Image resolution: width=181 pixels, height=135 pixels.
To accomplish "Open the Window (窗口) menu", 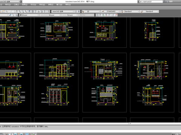I will coord(59,4).
